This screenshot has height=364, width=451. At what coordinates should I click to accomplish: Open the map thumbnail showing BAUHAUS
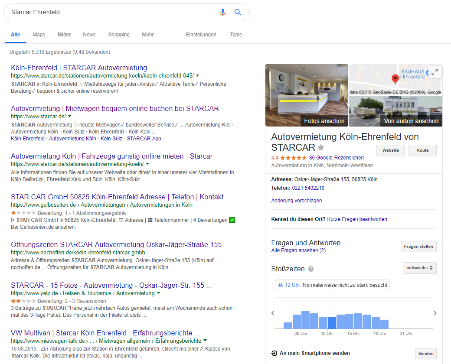[x=395, y=80]
